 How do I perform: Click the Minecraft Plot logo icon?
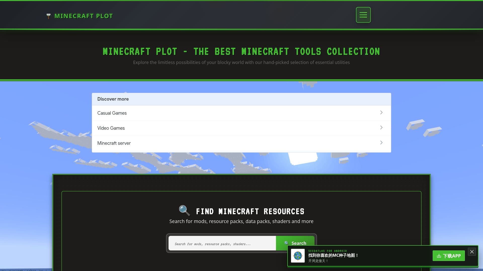pyautogui.click(x=49, y=16)
